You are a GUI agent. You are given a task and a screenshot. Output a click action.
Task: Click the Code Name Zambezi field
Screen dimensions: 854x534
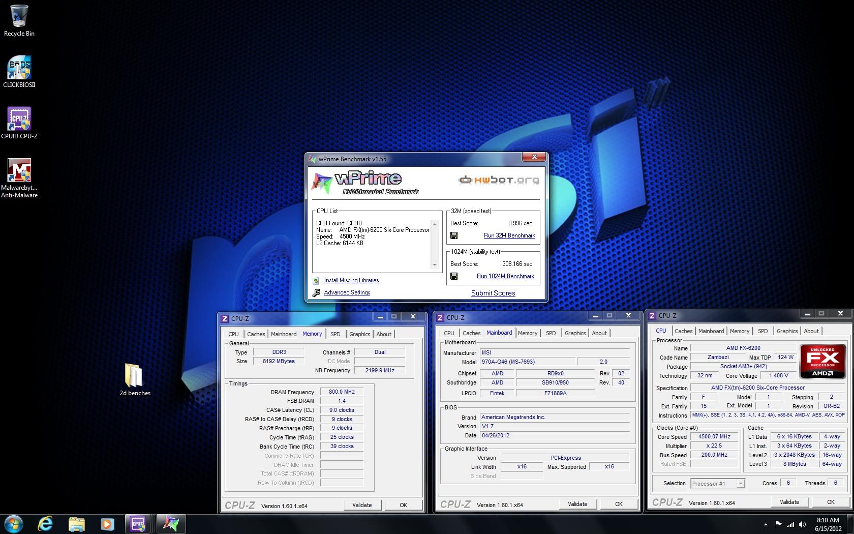[718, 357]
